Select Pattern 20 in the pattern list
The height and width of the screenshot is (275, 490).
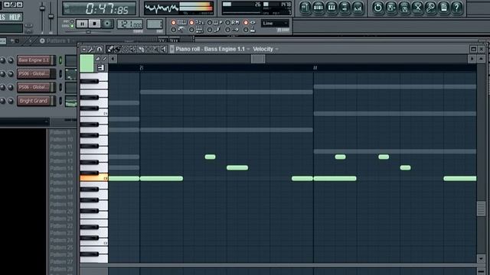(61, 212)
